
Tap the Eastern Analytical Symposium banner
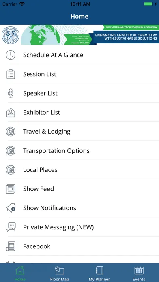tap(79, 35)
